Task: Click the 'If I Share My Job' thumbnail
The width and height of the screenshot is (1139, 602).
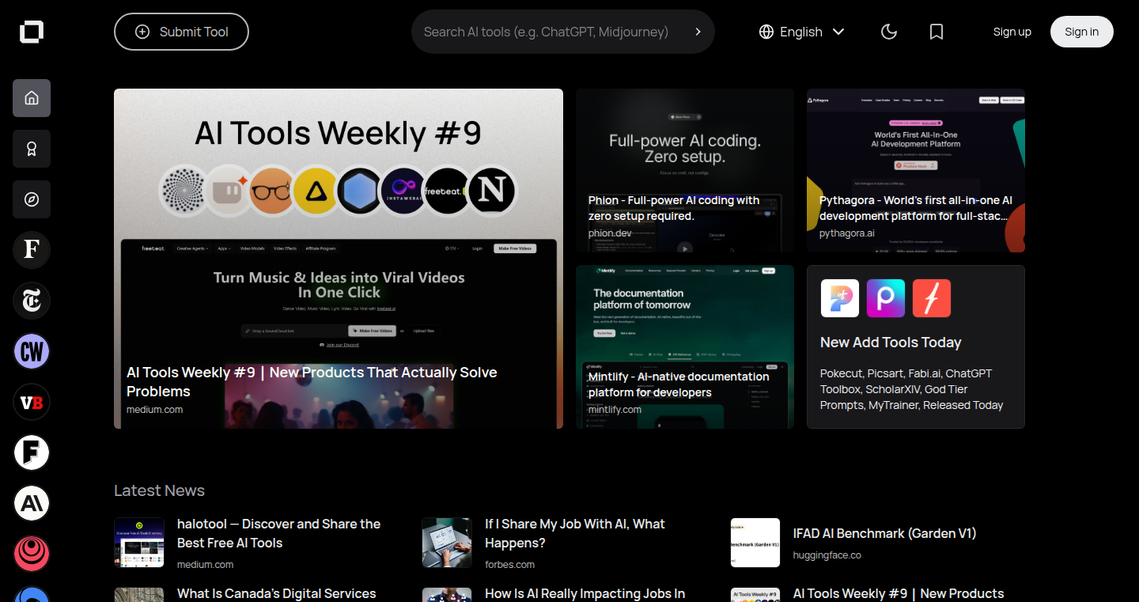Action: point(447,543)
